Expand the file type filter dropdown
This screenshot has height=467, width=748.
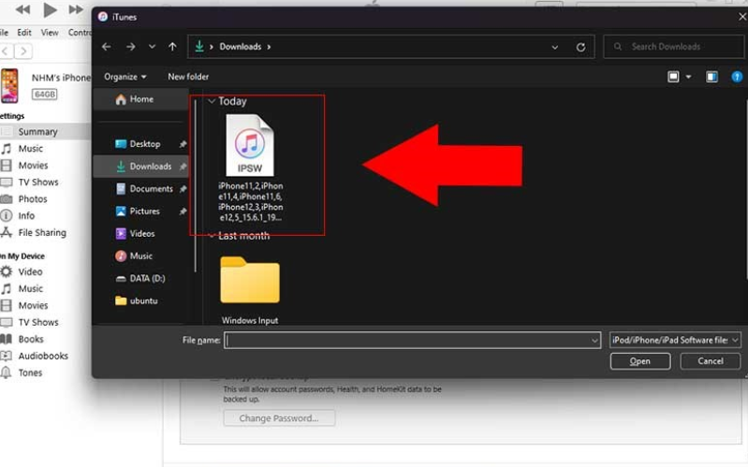(x=674, y=341)
